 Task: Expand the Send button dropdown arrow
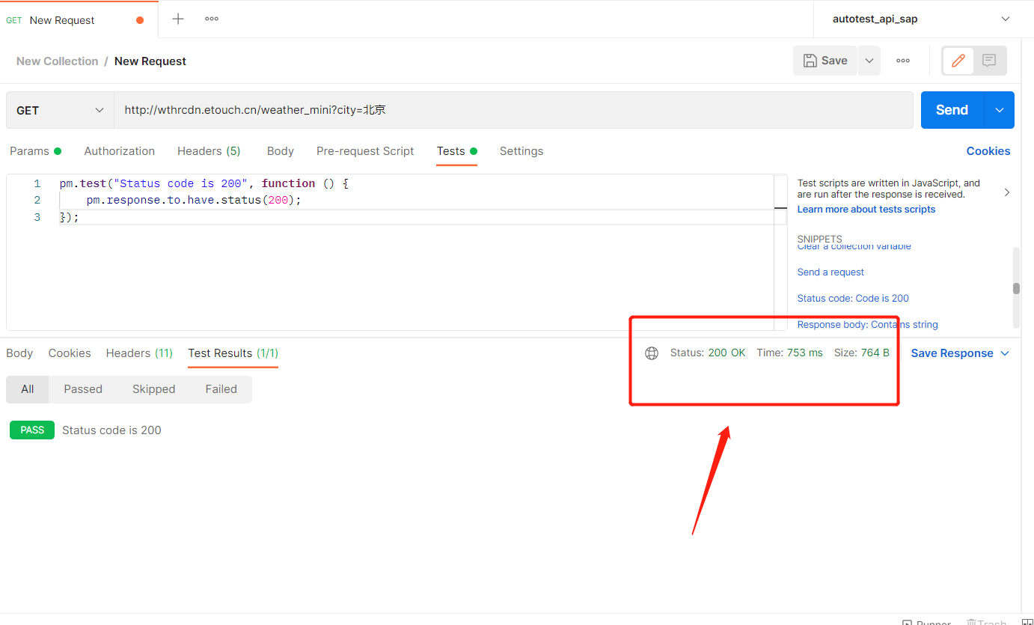(1000, 110)
